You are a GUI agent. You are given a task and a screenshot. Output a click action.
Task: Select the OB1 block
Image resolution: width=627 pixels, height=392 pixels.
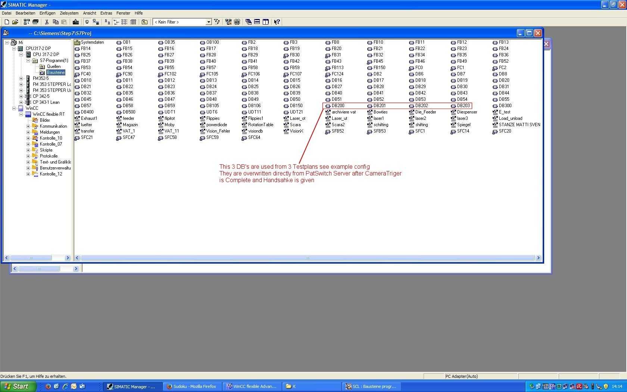tap(124, 42)
